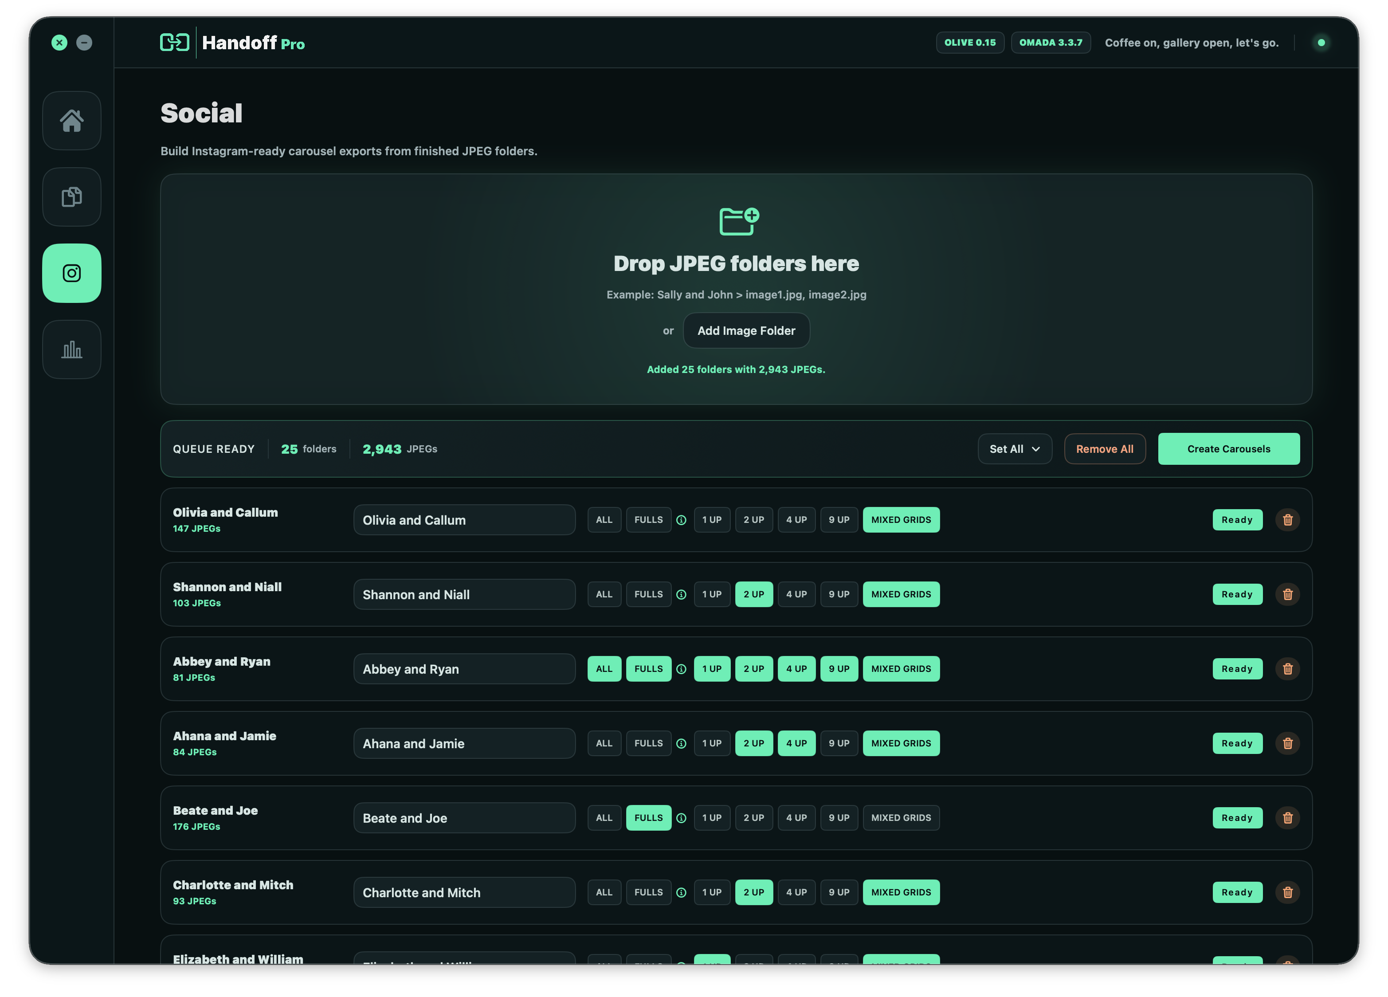
Task: Show Fulls info for Ahana and Jamie
Action: (681, 744)
